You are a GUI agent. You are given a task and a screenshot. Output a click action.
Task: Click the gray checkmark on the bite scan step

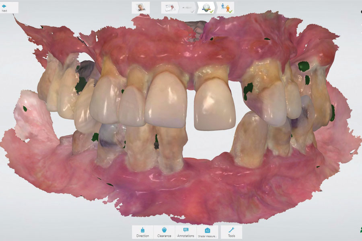192,11
